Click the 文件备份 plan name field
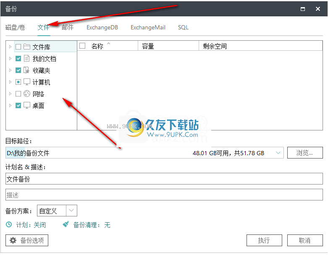 click(x=164, y=179)
